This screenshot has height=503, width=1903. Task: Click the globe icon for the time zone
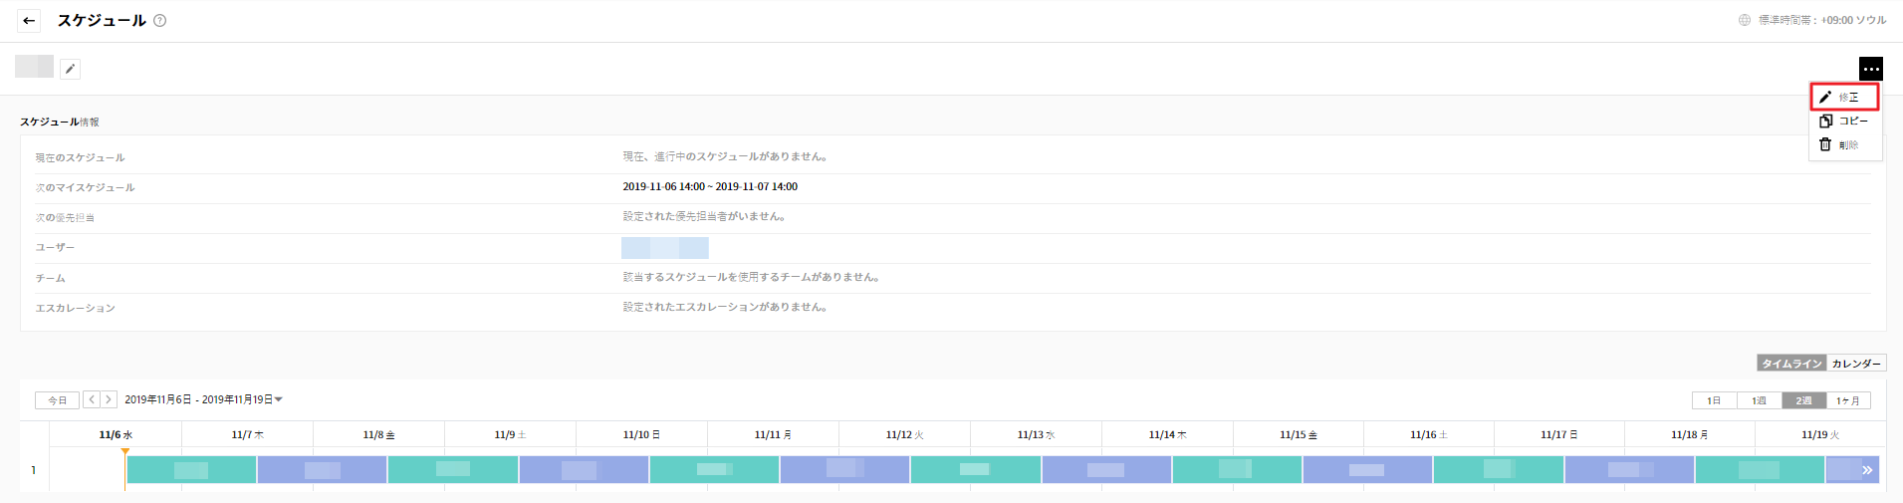pos(1745,20)
